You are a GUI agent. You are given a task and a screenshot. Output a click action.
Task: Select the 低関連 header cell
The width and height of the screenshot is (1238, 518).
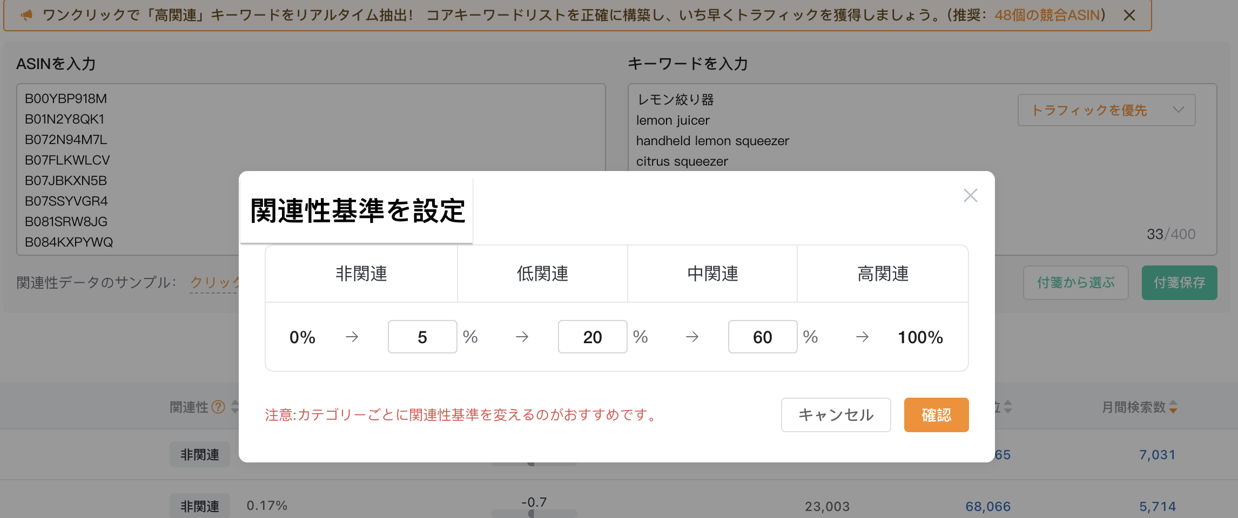click(542, 274)
